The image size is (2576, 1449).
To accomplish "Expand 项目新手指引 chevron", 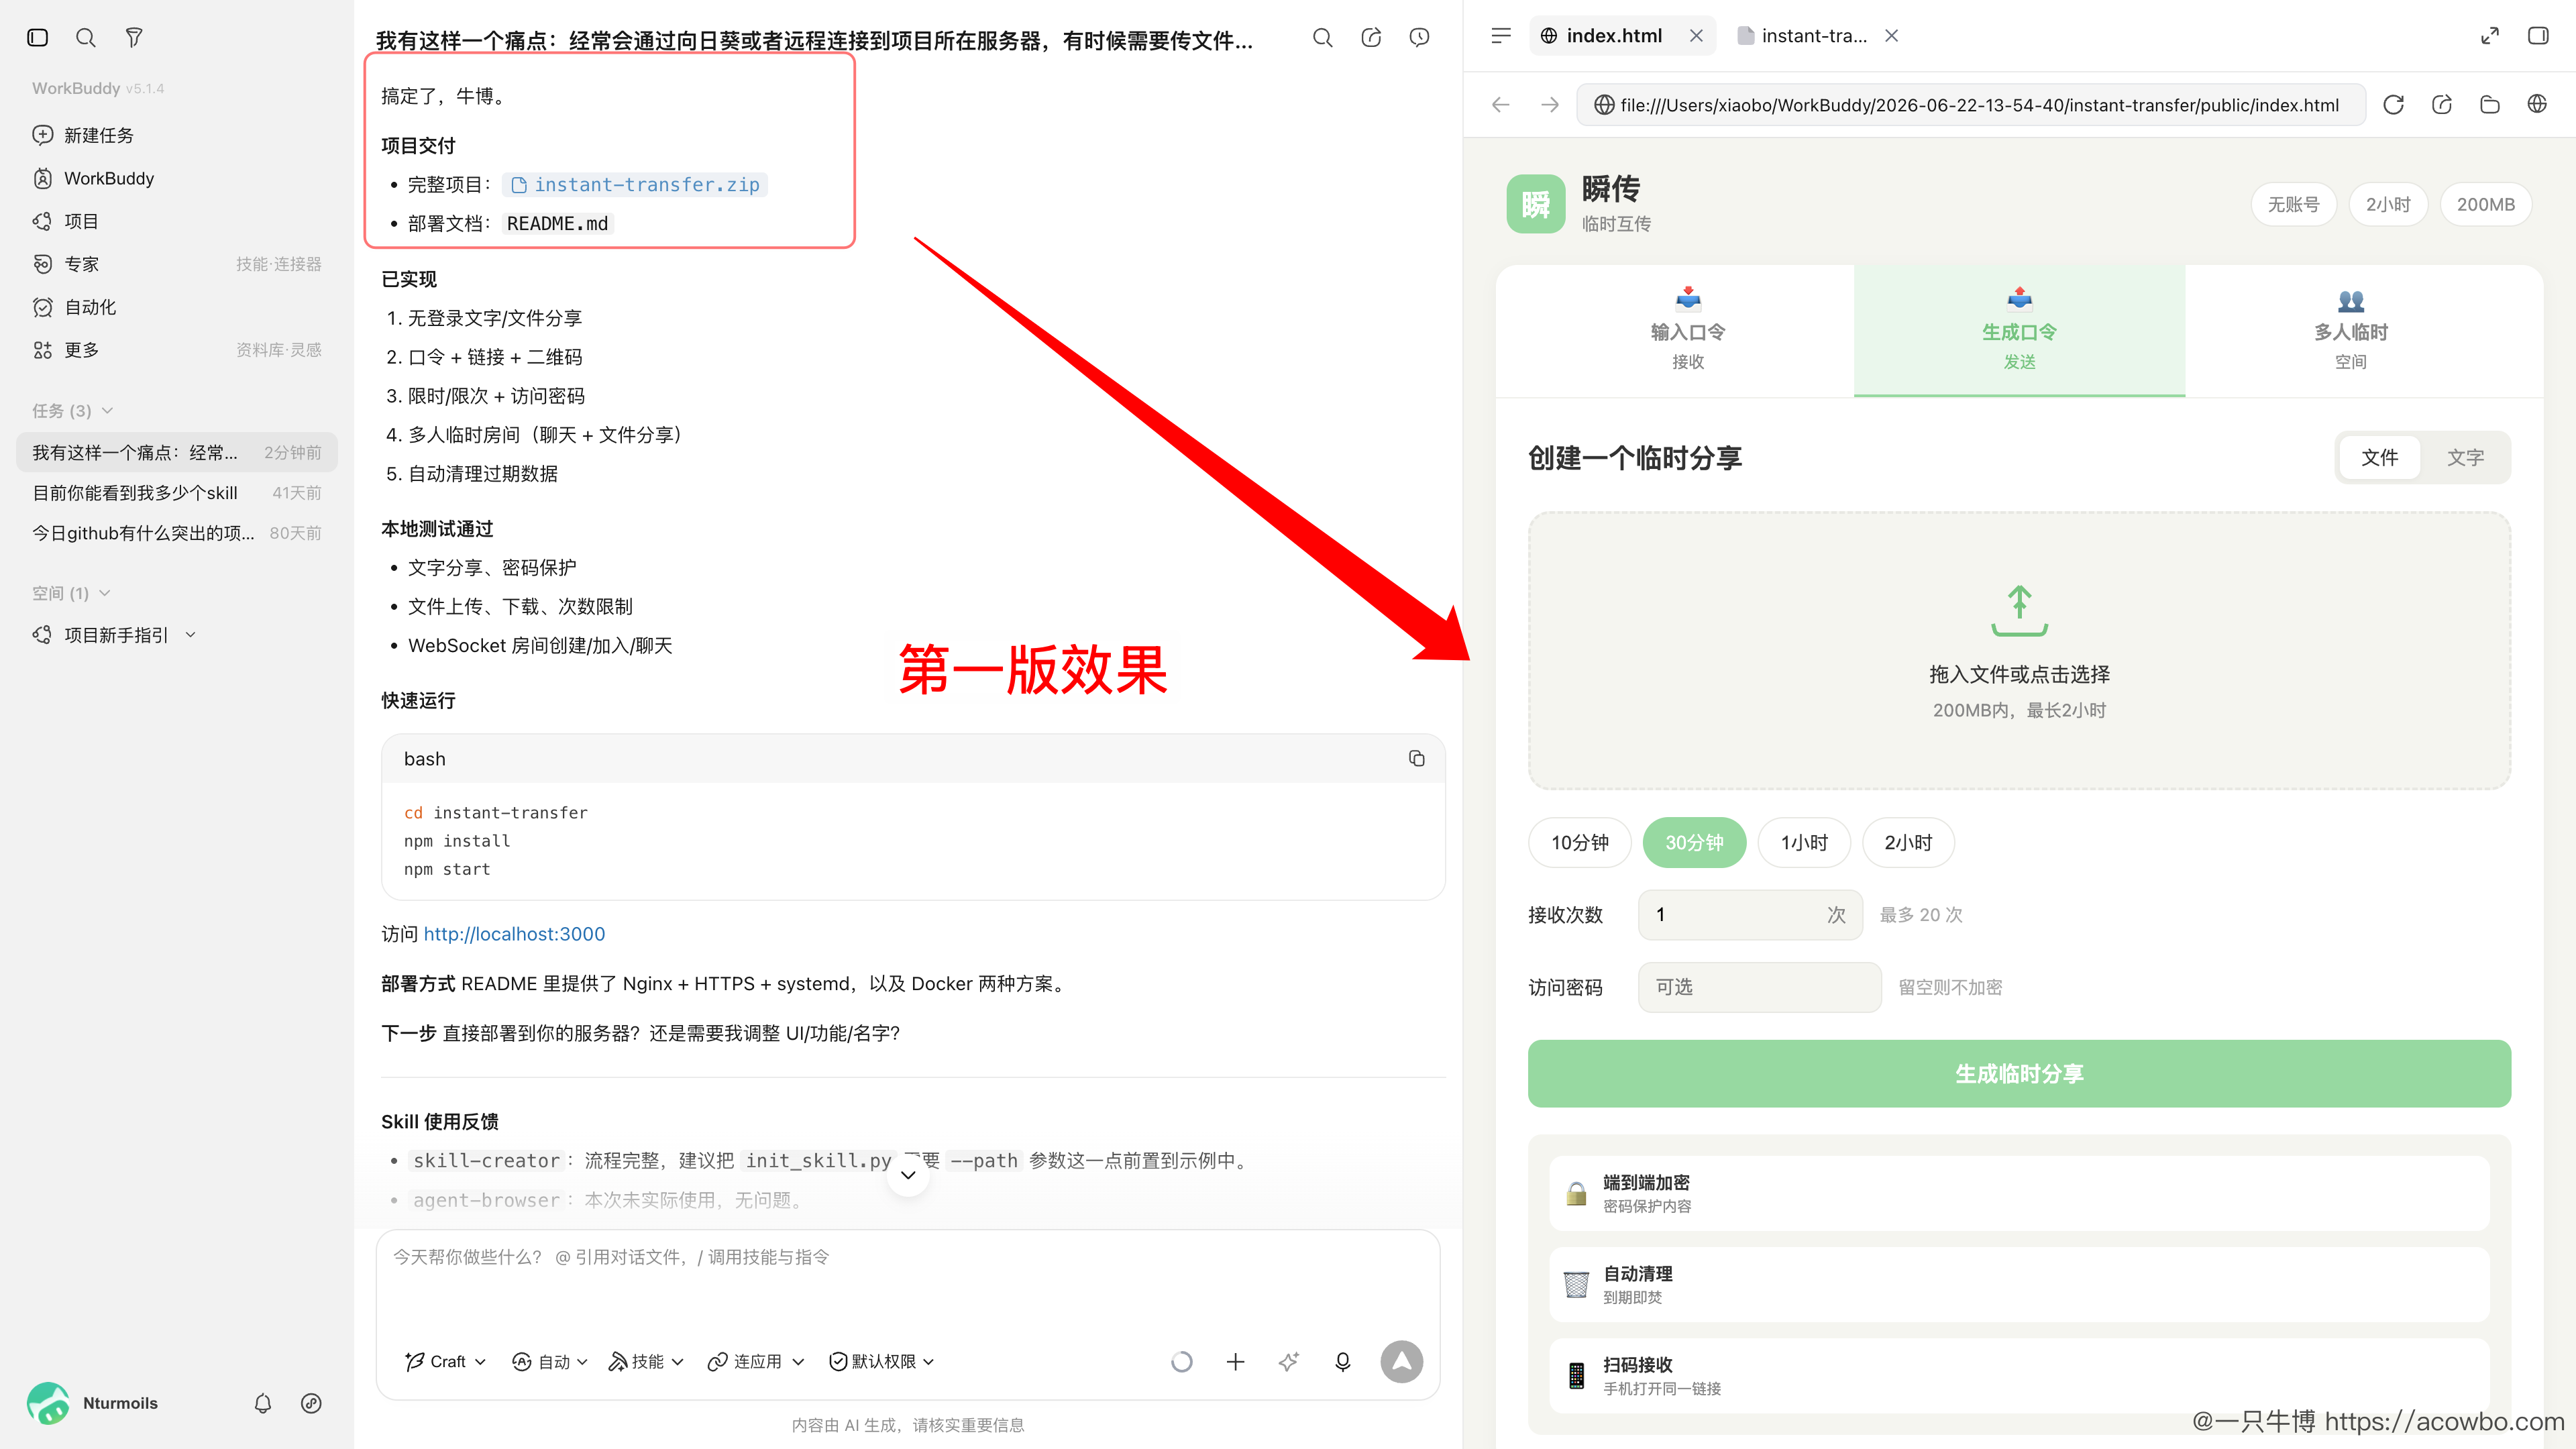I will (x=191, y=635).
